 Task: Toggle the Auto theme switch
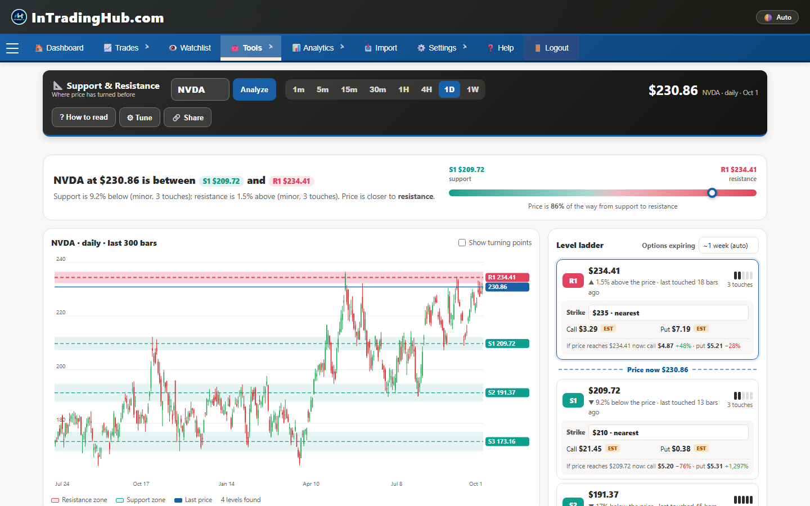pos(777,17)
